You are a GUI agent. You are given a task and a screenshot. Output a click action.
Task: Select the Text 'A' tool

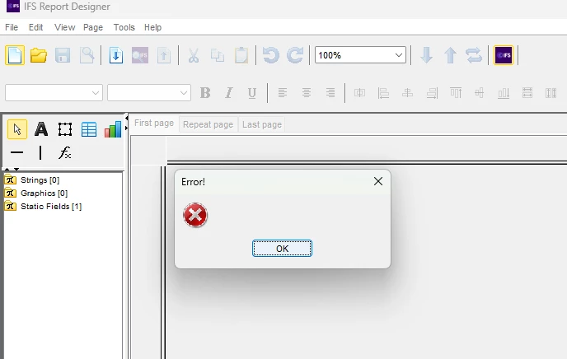[x=41, y=129]
